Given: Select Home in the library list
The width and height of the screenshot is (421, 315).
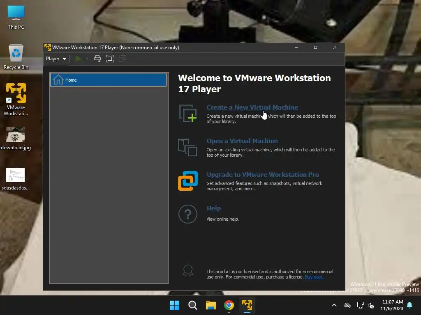Looking at the screenshot, I should coord(108,80).
